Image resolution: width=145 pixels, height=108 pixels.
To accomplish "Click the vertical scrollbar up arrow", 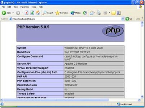I will 142,23.
